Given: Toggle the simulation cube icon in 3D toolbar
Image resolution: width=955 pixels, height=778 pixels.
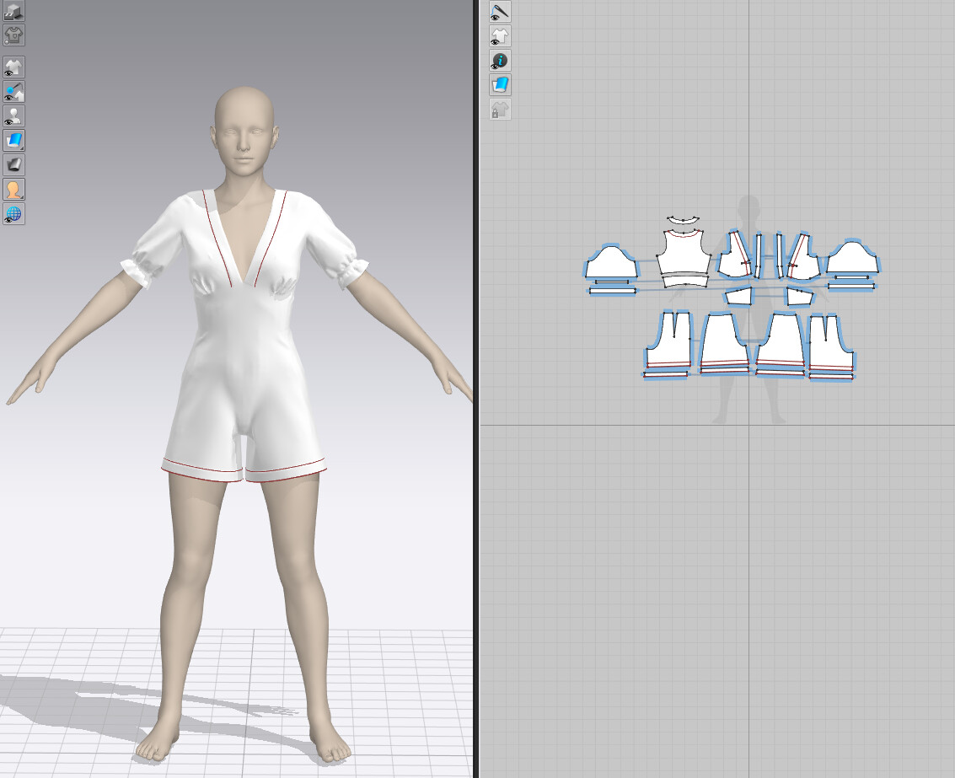Looking at the screenshot, I should [x=13, y=11].
